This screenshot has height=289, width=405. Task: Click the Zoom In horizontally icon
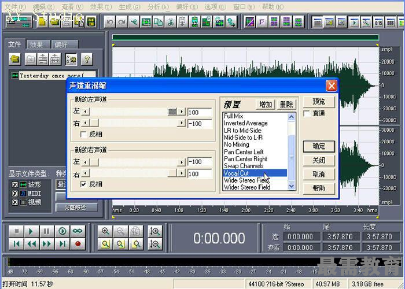(105, 231)
